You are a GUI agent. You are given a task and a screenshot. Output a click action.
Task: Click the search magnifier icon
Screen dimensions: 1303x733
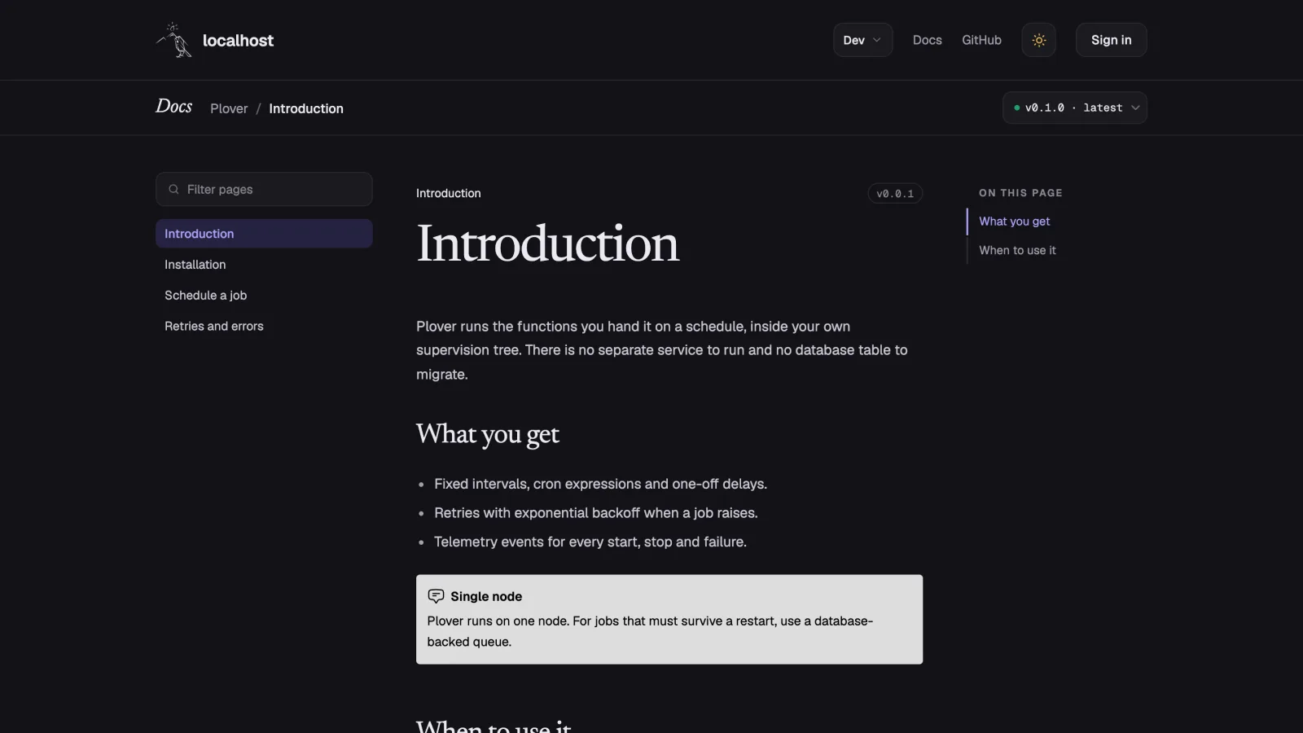173,189
